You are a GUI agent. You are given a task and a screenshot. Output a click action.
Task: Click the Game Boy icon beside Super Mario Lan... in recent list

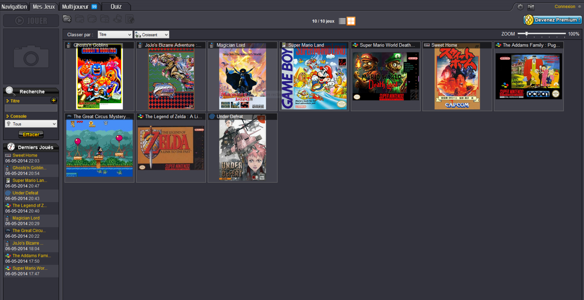click(8, 180)
